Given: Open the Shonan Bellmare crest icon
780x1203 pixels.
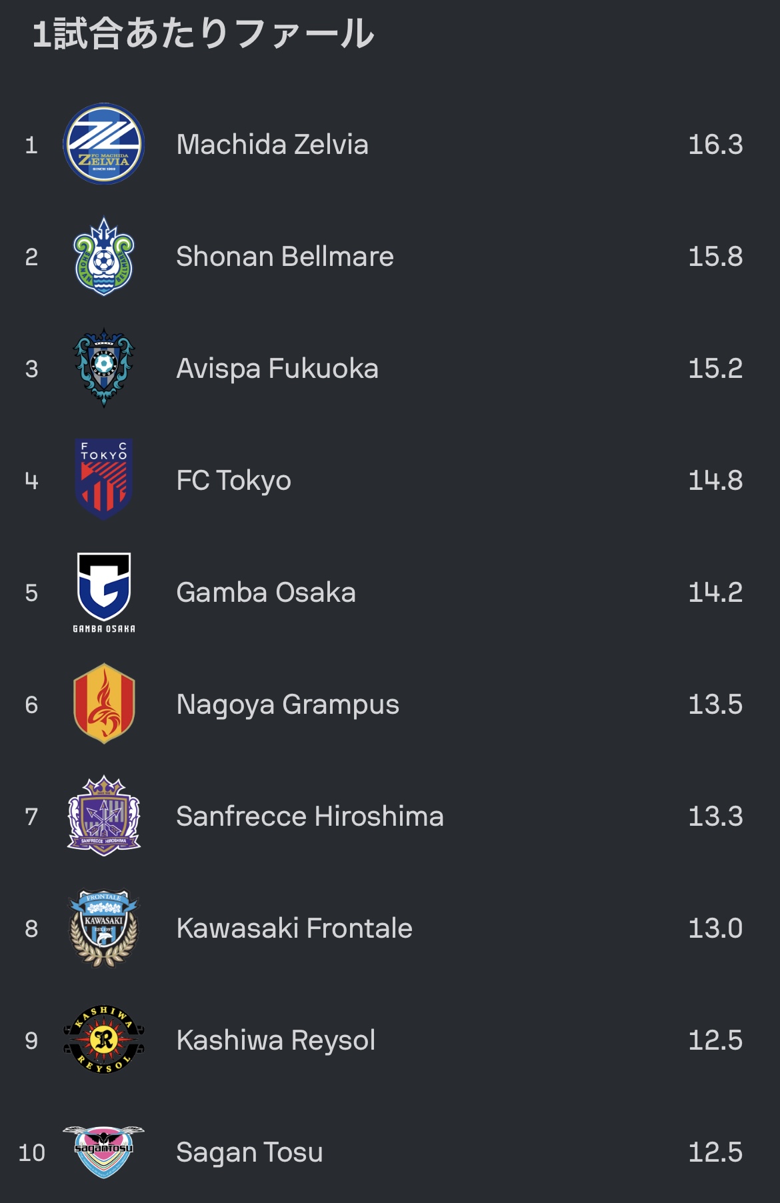Looking at the screenshot, I should pyautogui.click(x=104, y=256).
